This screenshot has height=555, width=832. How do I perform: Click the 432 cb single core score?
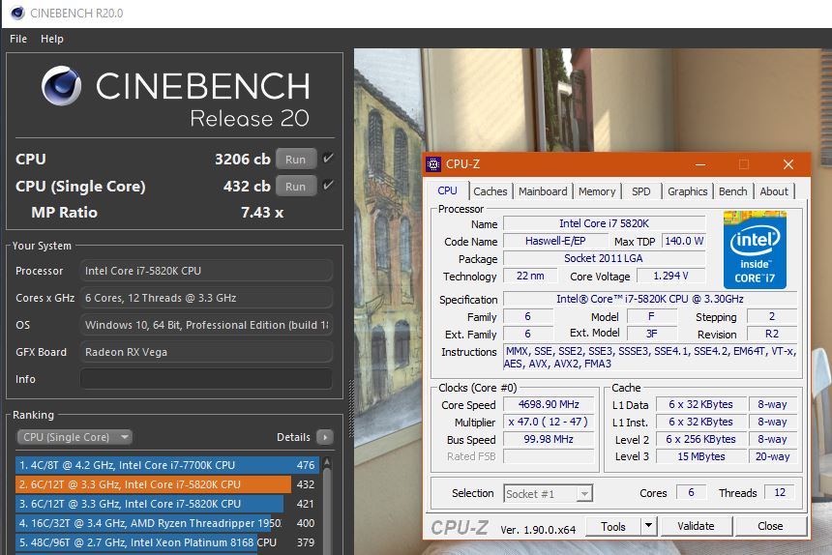[x=247, y=186]
